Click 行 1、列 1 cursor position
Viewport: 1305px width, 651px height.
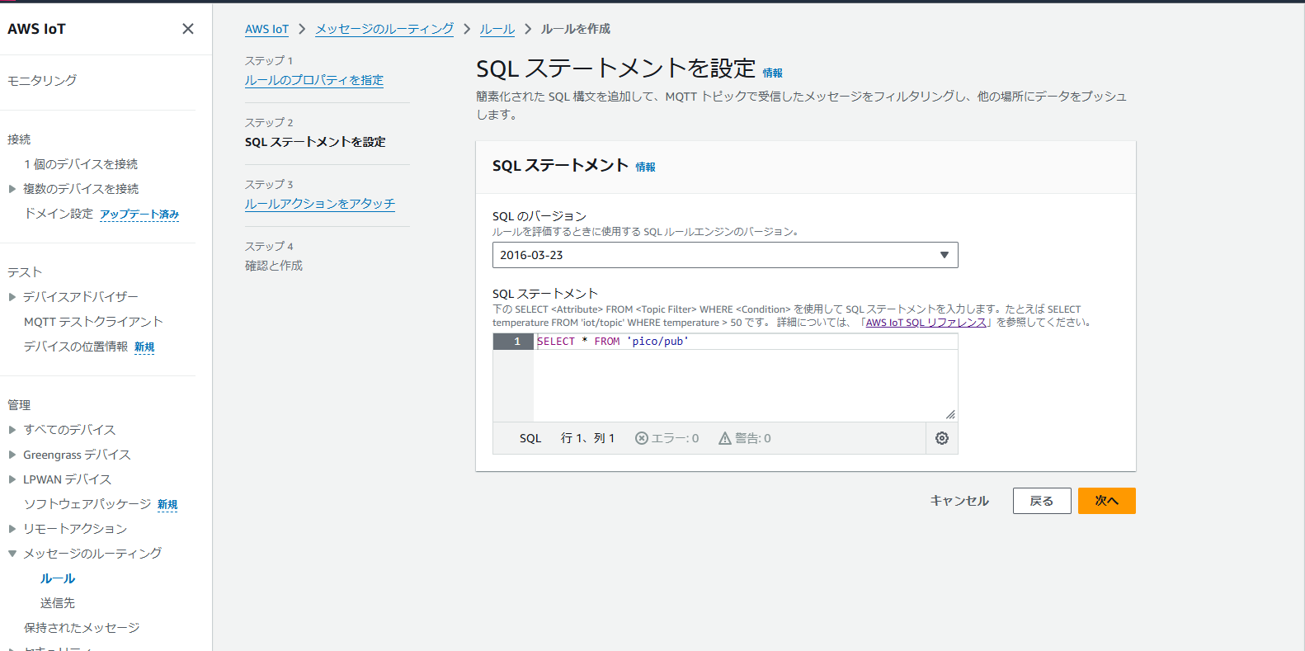point(587,438)
